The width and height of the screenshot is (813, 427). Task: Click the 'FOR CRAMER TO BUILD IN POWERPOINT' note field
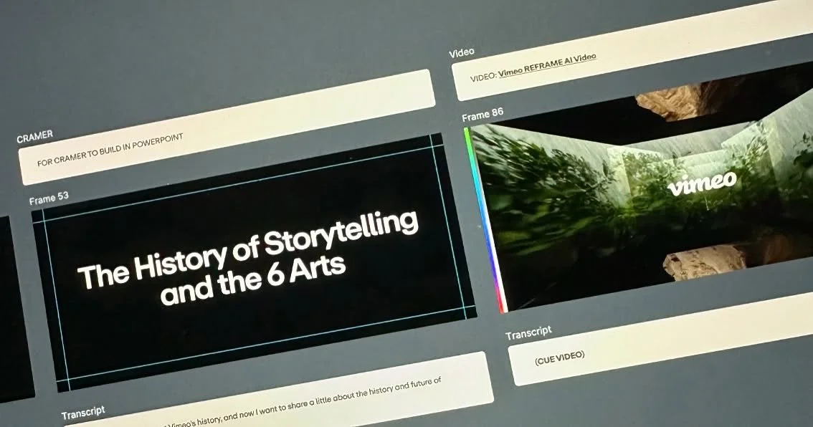tap(227, 127)
